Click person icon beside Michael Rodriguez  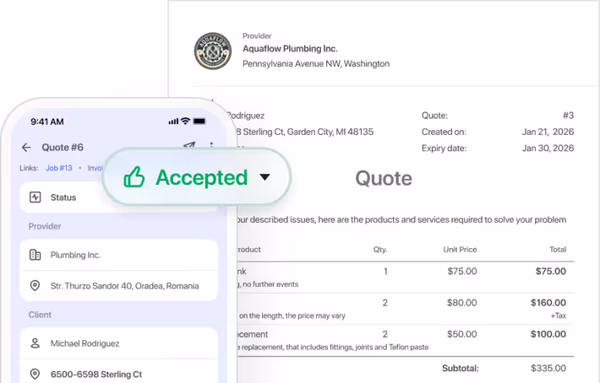coord(35,343)
